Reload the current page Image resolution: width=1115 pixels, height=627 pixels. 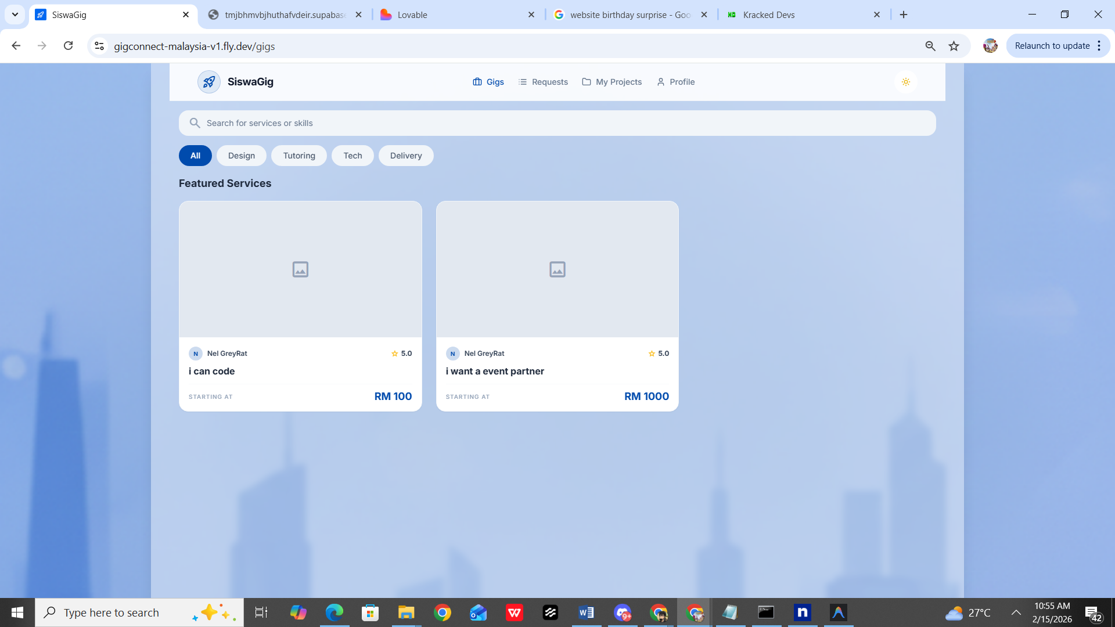[68, 46]
